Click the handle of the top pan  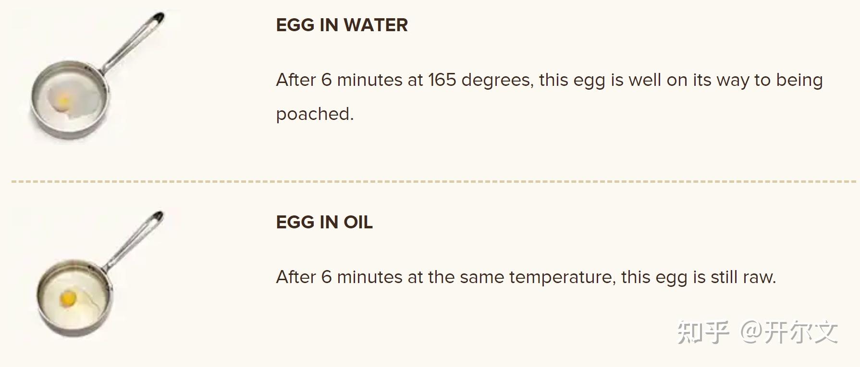(132, 43)
